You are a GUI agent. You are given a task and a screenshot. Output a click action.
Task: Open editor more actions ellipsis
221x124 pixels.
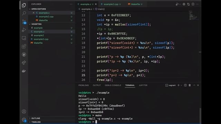coord(197,4)
